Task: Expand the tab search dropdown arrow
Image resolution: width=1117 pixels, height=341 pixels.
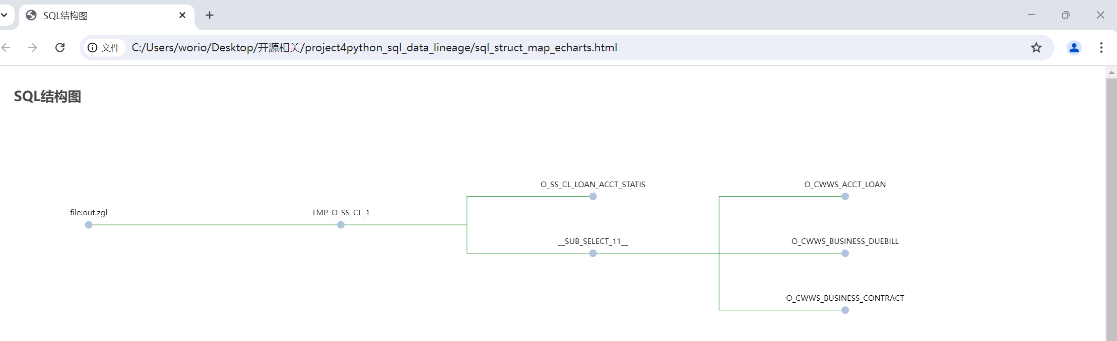Action: pyautogui.click(x=5, y=15)
